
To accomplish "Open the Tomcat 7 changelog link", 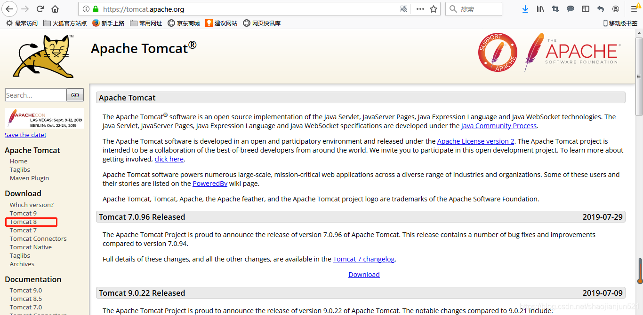I will point(364,259).
